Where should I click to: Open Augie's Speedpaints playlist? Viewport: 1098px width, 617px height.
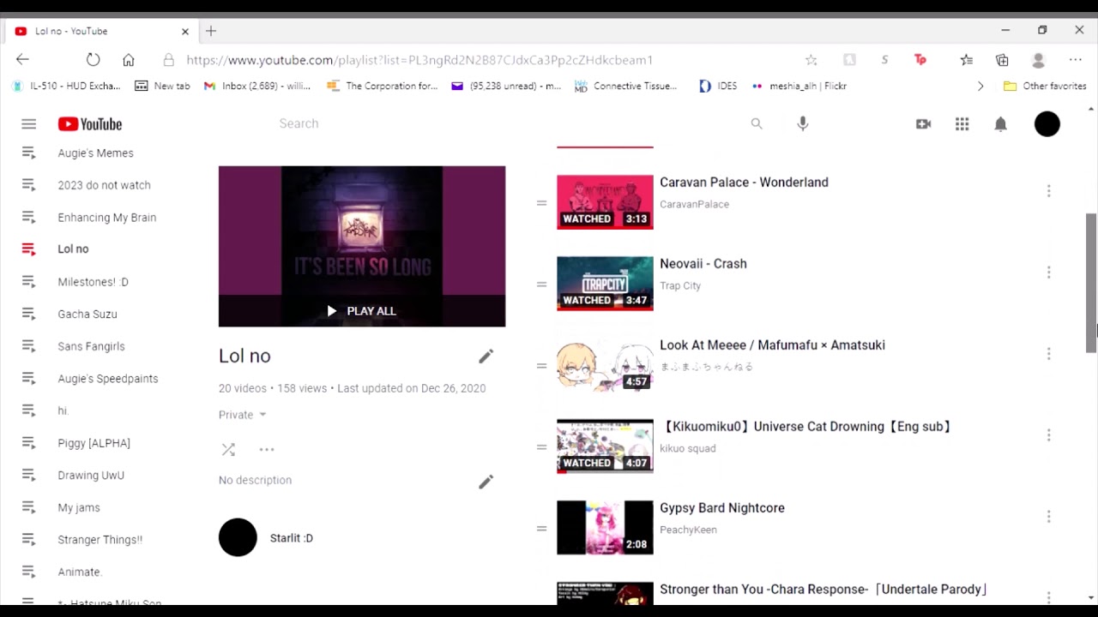coord(108,379)
